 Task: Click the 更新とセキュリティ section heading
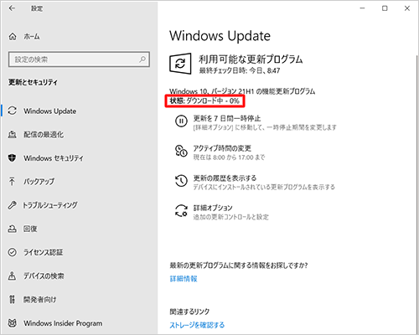(x=33, y=82)
